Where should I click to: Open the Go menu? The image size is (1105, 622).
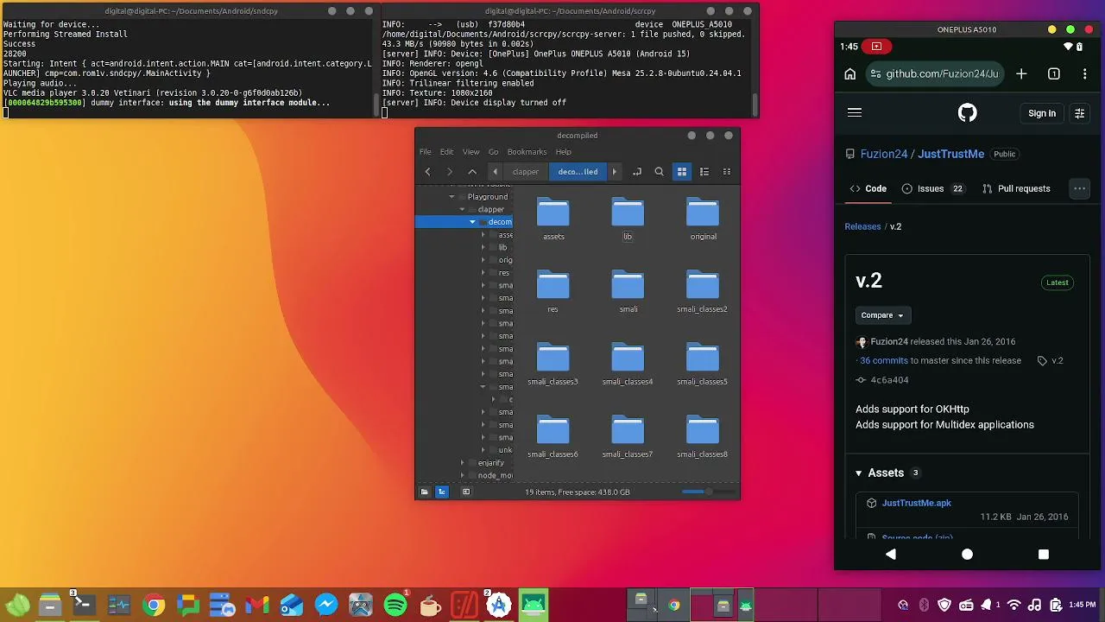point(493,152)
